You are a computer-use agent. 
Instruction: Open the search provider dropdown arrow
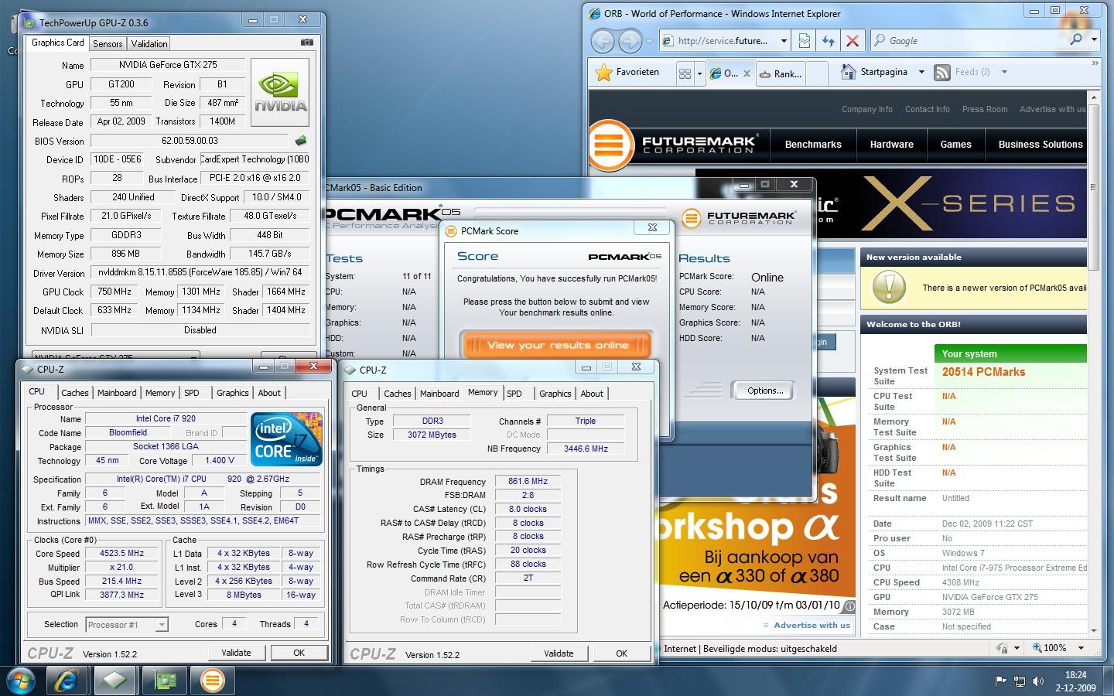click(1094, 39)
